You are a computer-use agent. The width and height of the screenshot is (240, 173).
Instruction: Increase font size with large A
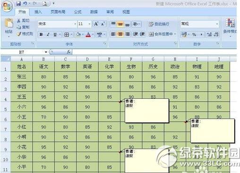pos(96,24)
